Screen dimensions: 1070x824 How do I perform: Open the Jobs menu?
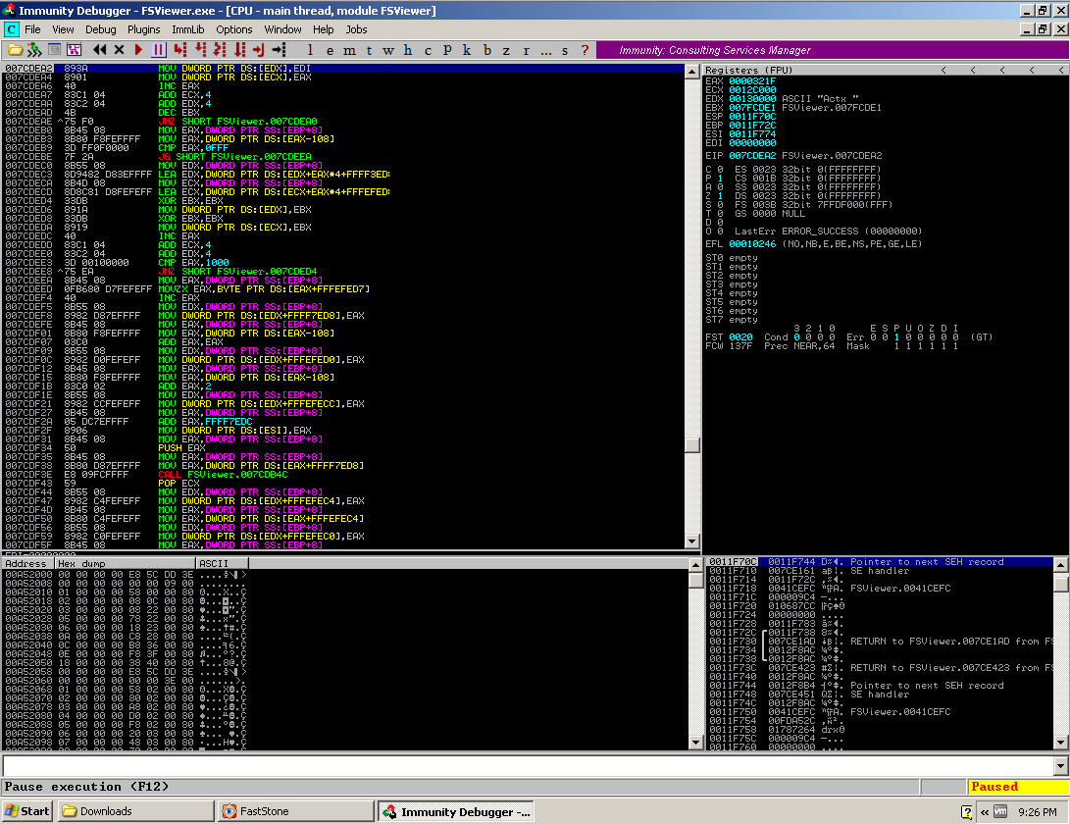pyautogui.click(x=356, y=29)
